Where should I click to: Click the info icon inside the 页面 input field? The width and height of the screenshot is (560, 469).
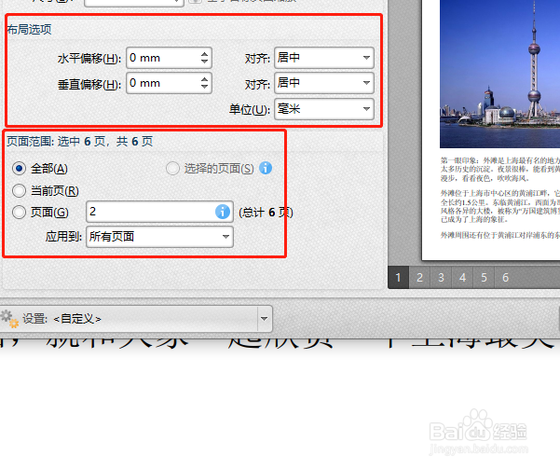point(222,212)
